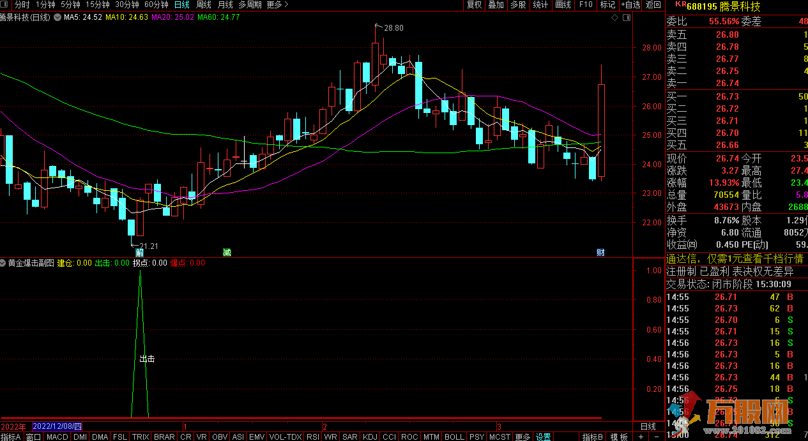
Task: Switch to 周线 weekly chart
Action: pyautogui.click(x=203, y=4)
